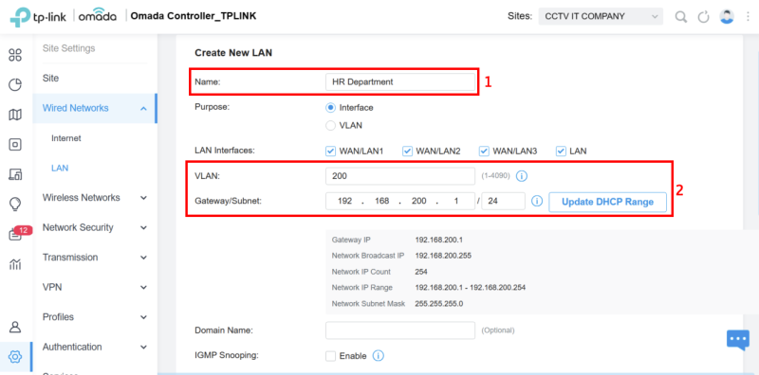Collapse the Wired Networks section
The width and height of the screenshot is (759, 375).
coord(94,108)
